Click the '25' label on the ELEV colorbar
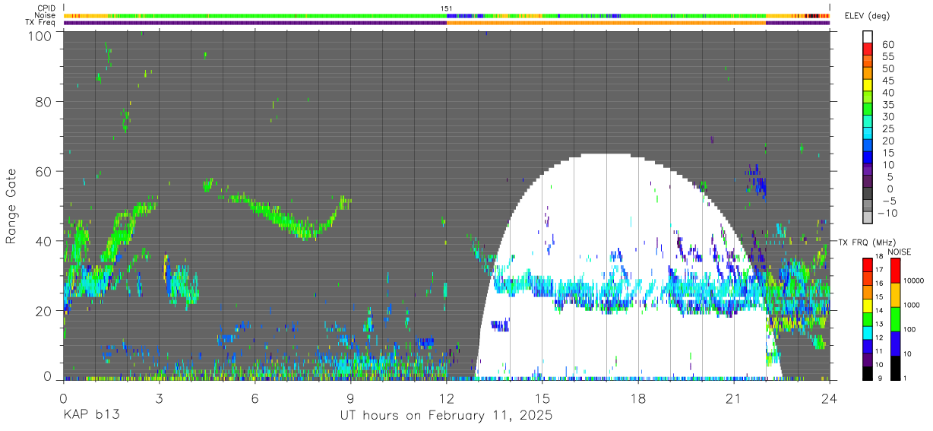The image size is (933, 431). [x=887, y=129]
